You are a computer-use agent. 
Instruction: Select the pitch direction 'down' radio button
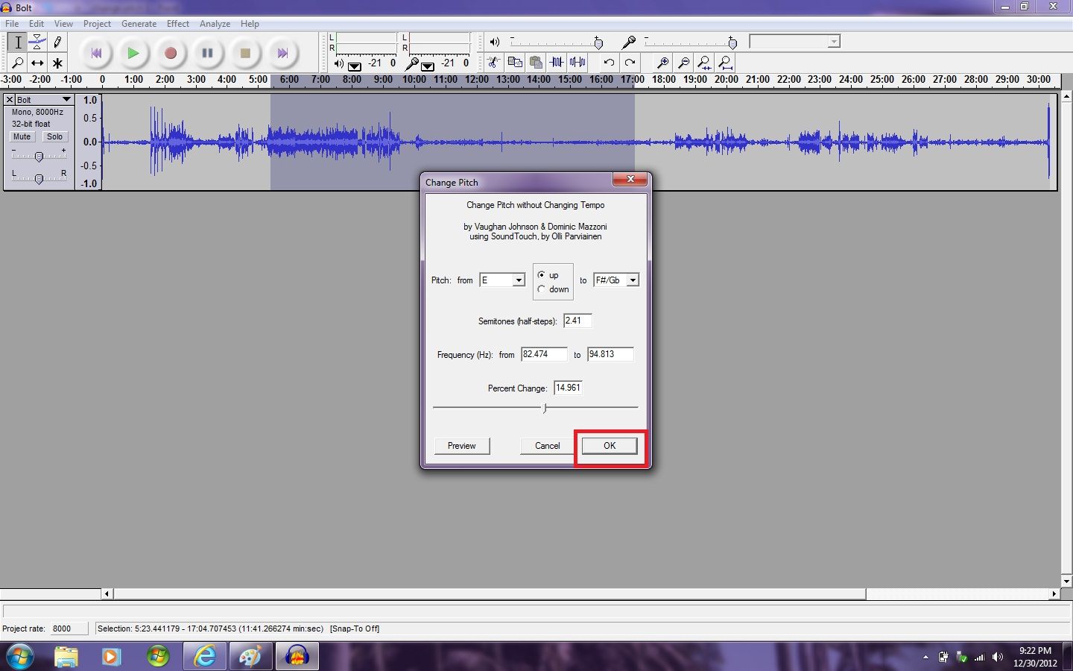pos(543,289)
